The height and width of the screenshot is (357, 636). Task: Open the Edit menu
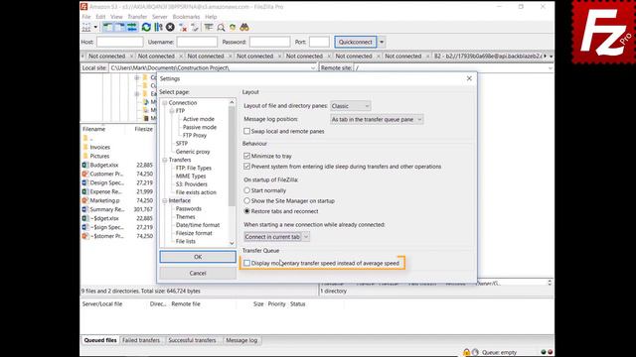tap(100, 17)
